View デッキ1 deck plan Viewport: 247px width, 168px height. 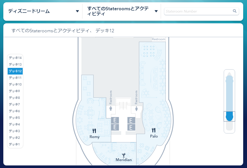[x=15, y=144]
